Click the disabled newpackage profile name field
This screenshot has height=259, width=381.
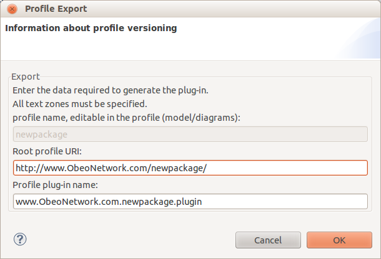coord(190,134)
